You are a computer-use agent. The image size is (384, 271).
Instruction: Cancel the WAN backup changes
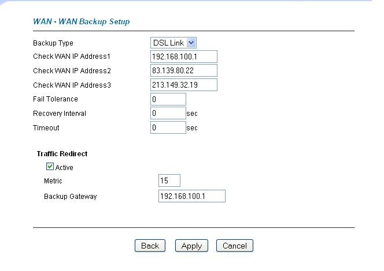pos(234,246)
